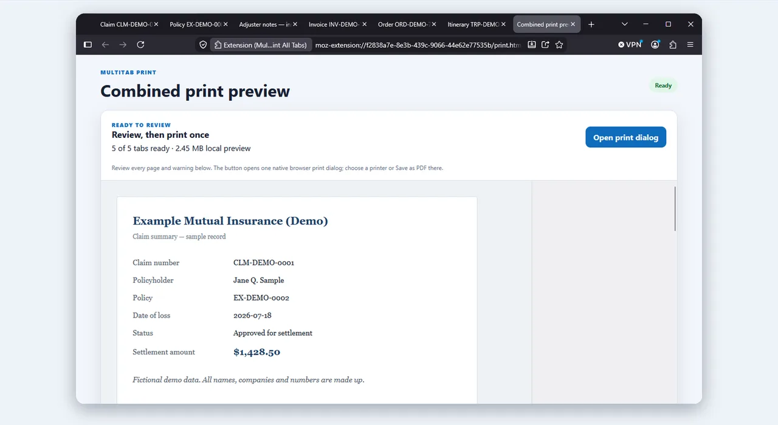Screen dimensions: 778x425
Task: Switch to the Order ORD-DEMO tab
Action: (402, 24)
